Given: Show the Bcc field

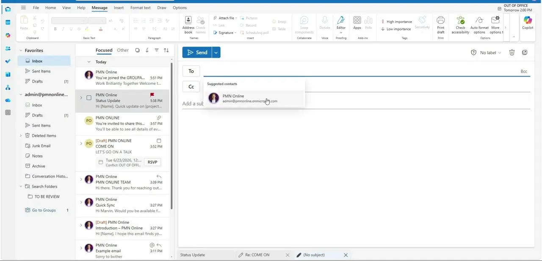Looking at the screenshot, I should [x=524, y=72].
